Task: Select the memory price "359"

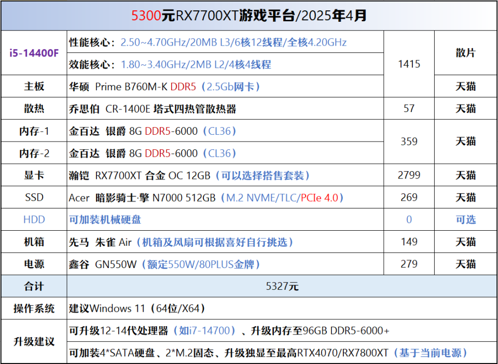Action: 409,142
